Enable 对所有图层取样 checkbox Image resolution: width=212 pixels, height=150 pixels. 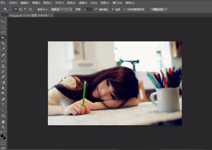[x=125, y=9]
